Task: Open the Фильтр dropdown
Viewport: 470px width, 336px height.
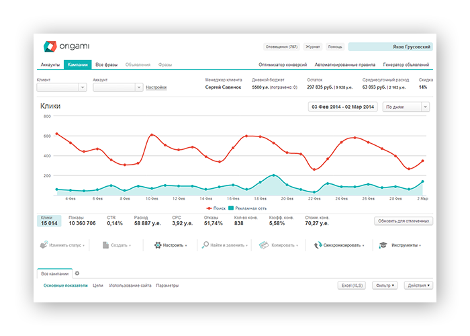Action: tap(385, 286)
